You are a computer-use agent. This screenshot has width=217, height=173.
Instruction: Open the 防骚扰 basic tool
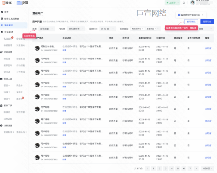pyautogui.click(x=7, y=112)
